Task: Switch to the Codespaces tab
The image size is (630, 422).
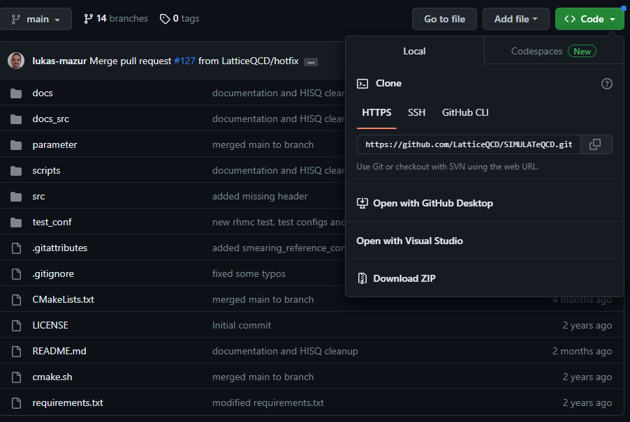Action: (554, 52)
